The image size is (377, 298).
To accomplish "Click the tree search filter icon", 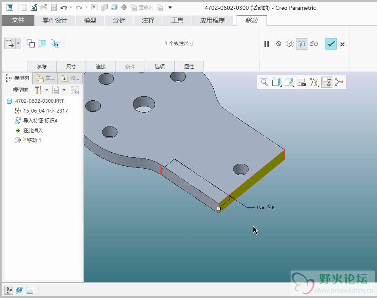I will coord(74,90).
